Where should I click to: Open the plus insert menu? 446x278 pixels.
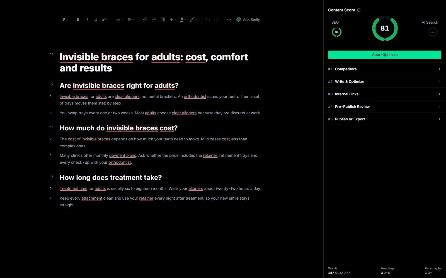173,19
